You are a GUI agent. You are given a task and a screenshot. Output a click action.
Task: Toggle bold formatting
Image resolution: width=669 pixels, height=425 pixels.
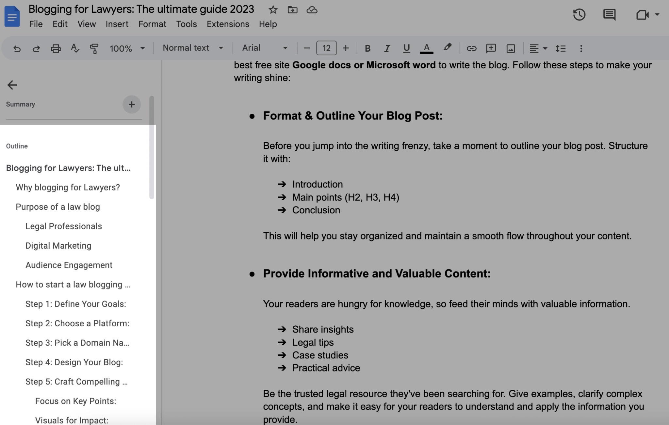point(367,48)
